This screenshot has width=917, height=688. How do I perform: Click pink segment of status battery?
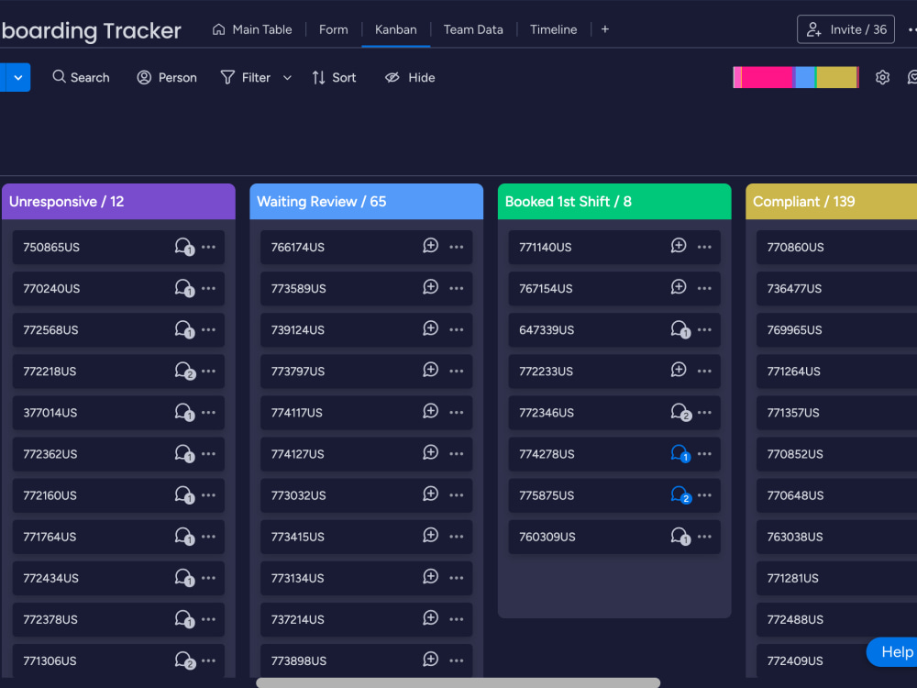[x=768, y=77]
